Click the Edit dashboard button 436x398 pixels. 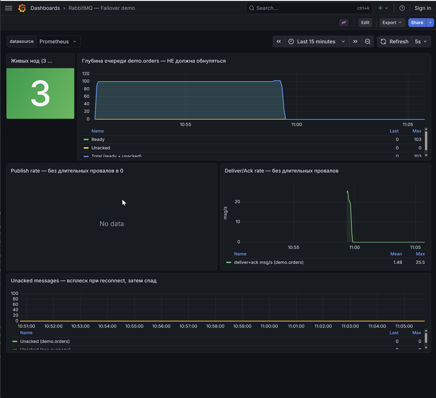[x=365, y=23]
